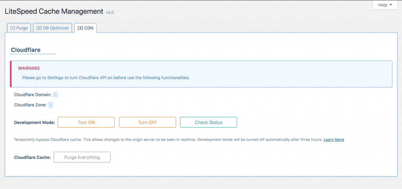Switch to the [1] Purge tab
Image resolution: width=402 pixels, height=189 pixels.
19,28
